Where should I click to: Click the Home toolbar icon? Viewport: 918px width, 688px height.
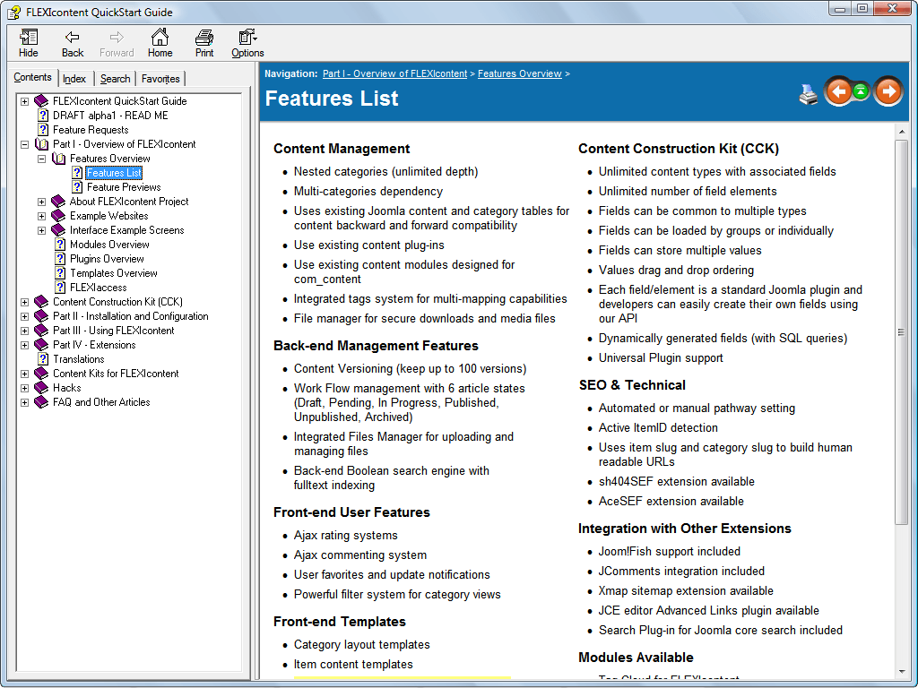click(x=160, y=43)
